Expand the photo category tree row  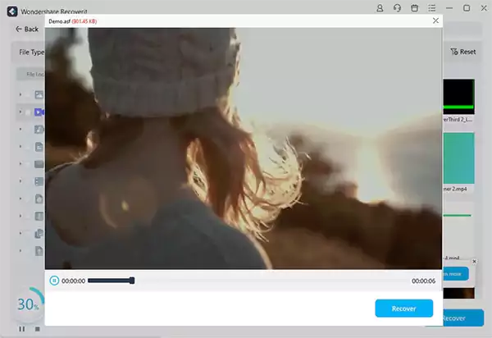point(20,94)
